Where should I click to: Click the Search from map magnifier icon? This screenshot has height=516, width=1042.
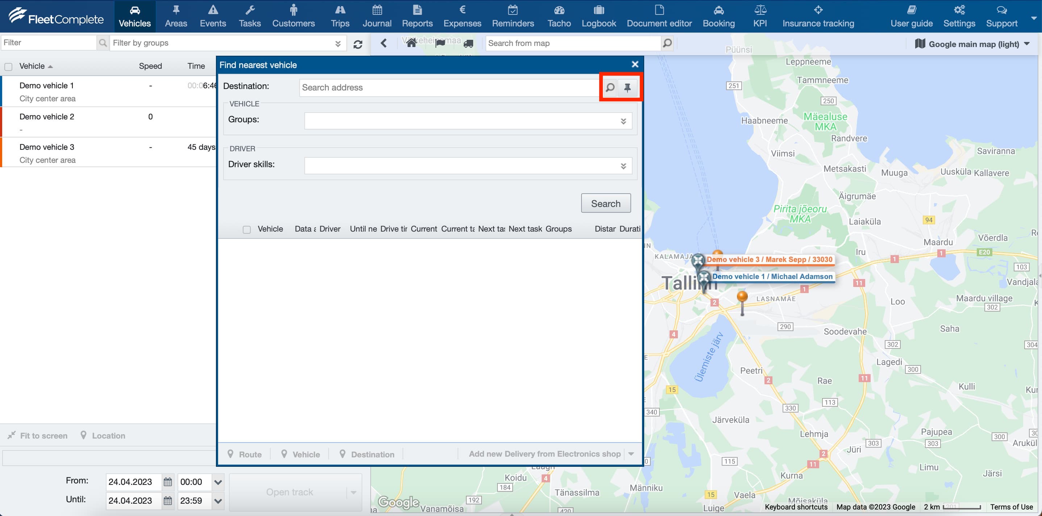[667, 43]
